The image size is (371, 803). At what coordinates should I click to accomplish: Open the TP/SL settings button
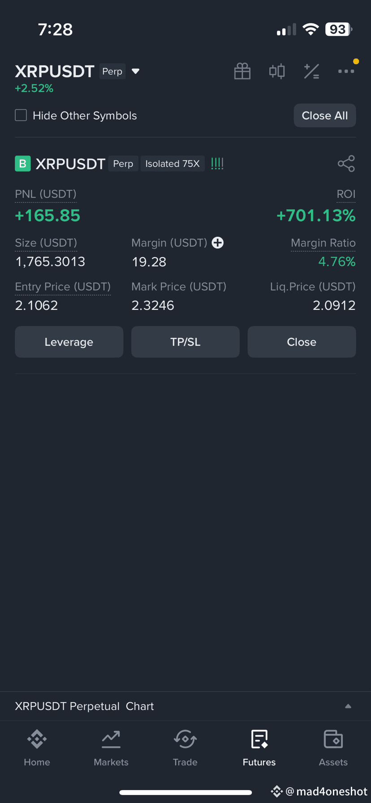185,342
